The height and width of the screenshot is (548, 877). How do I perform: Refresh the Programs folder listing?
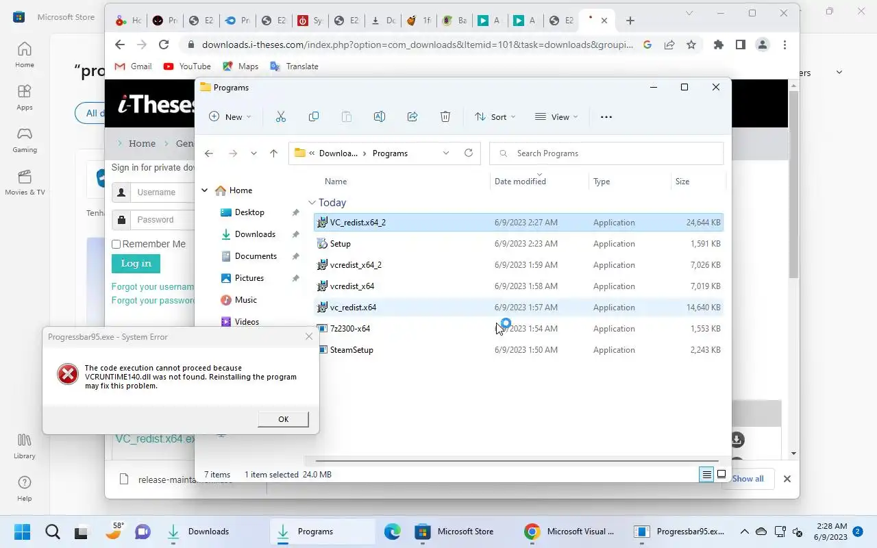click(469, 153)
